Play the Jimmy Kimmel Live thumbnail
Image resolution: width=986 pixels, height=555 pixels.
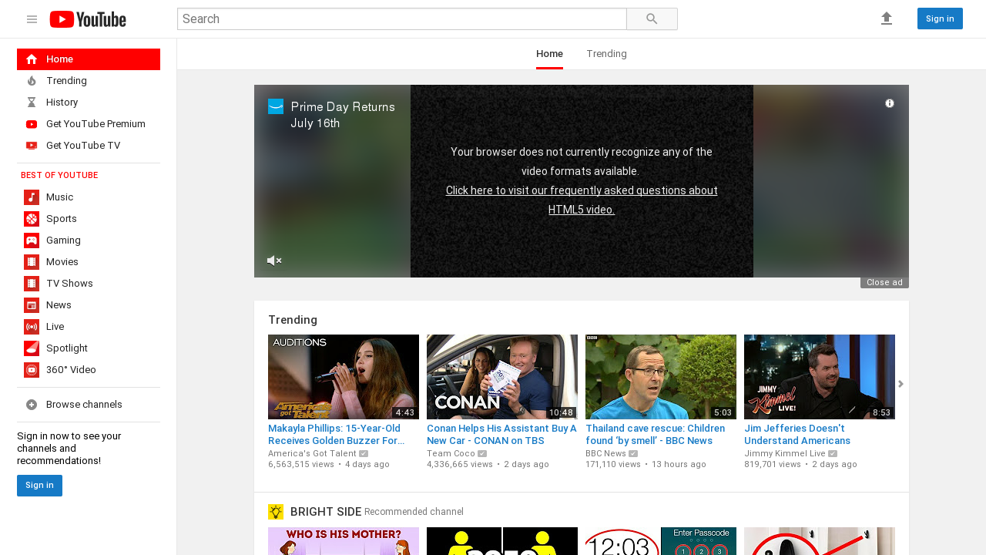820,377
